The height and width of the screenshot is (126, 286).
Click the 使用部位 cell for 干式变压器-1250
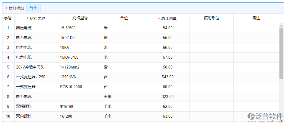212,77
